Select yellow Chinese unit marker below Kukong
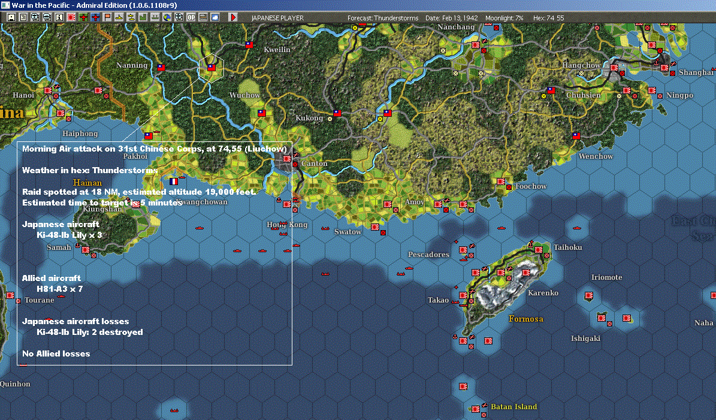This screenshot has height=420, width=716. pyautogui.click(x=330, y=119)
